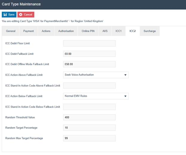Click Stand-In Action Code Below Fallback field

point(89,107)
